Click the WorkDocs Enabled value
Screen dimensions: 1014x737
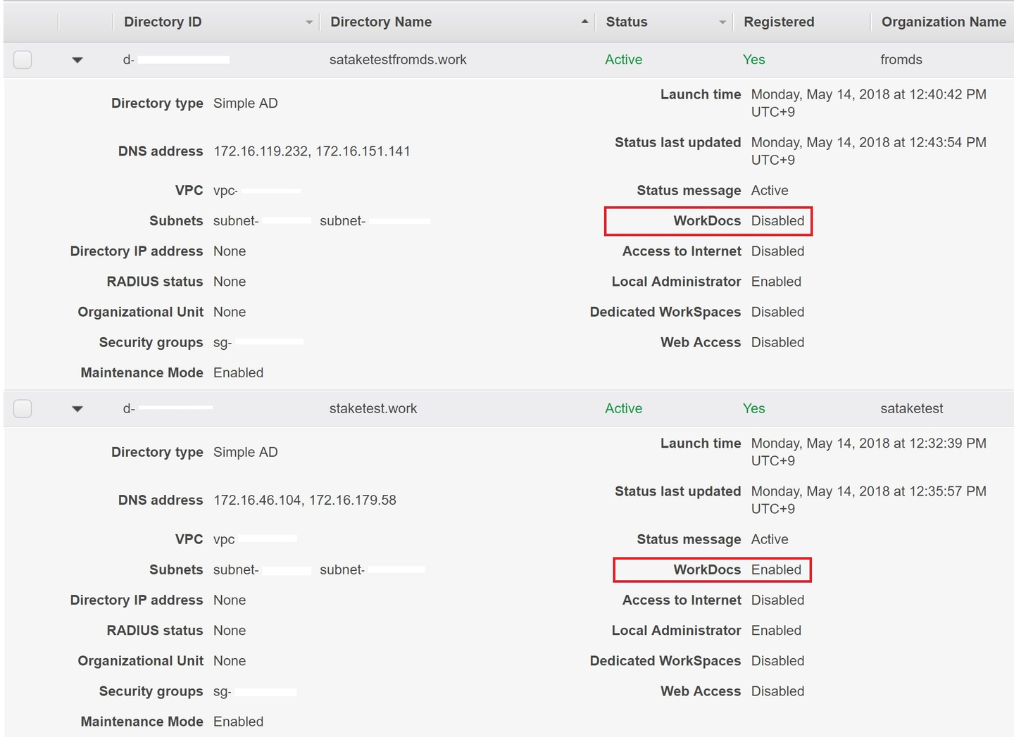(776, 569)
